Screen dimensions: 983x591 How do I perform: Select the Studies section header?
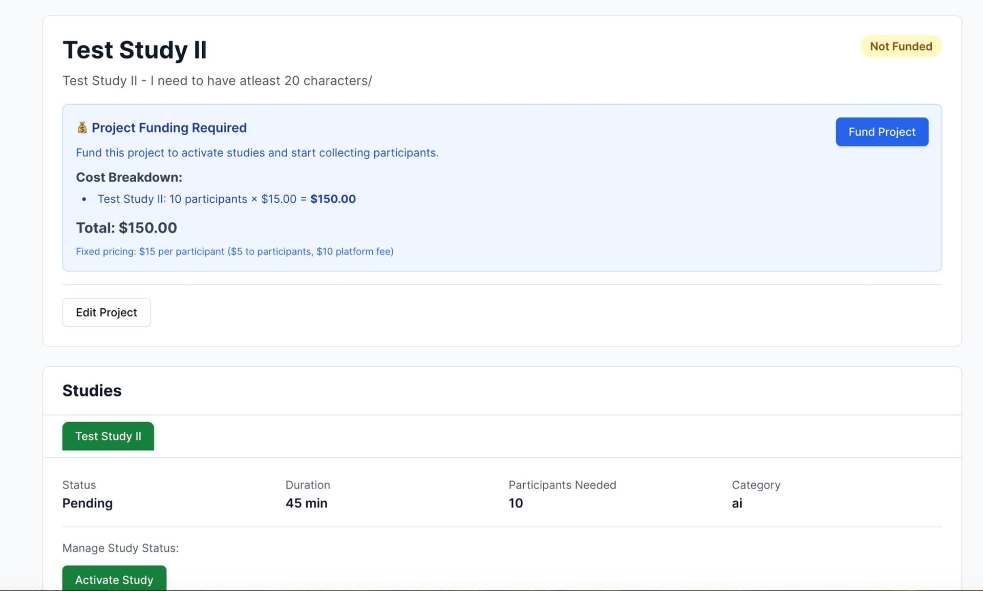coord(92,390)
